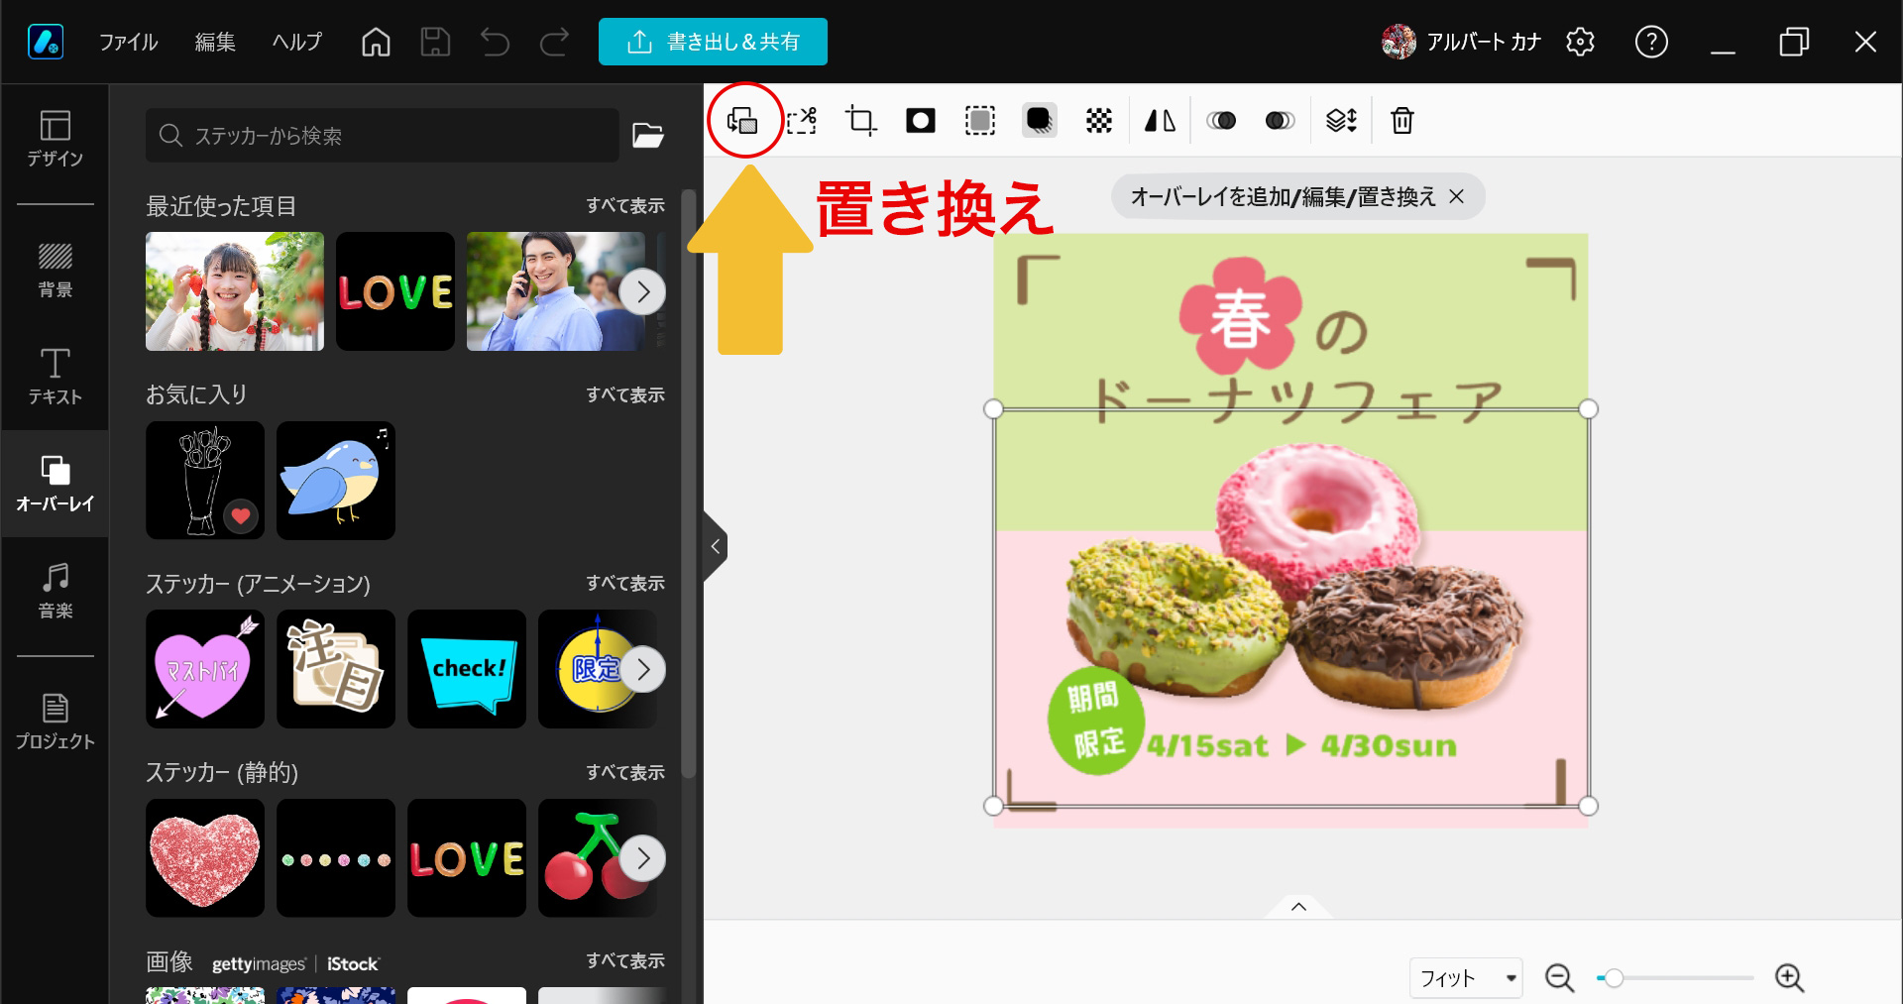Expand next recent items arrow
Screen dimensions: 1903x1004
point(643,291)
